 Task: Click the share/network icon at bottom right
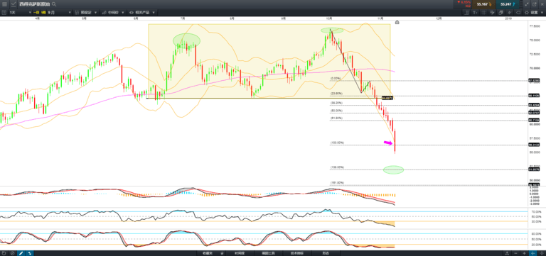pyautogui.click(x=507, y=253)
